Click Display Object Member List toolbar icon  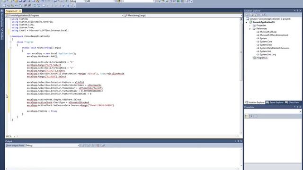(x=4, y=6)
